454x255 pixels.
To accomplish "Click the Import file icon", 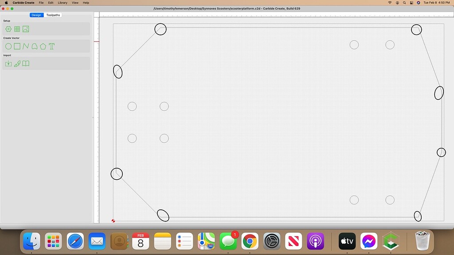I will (8, 64).
